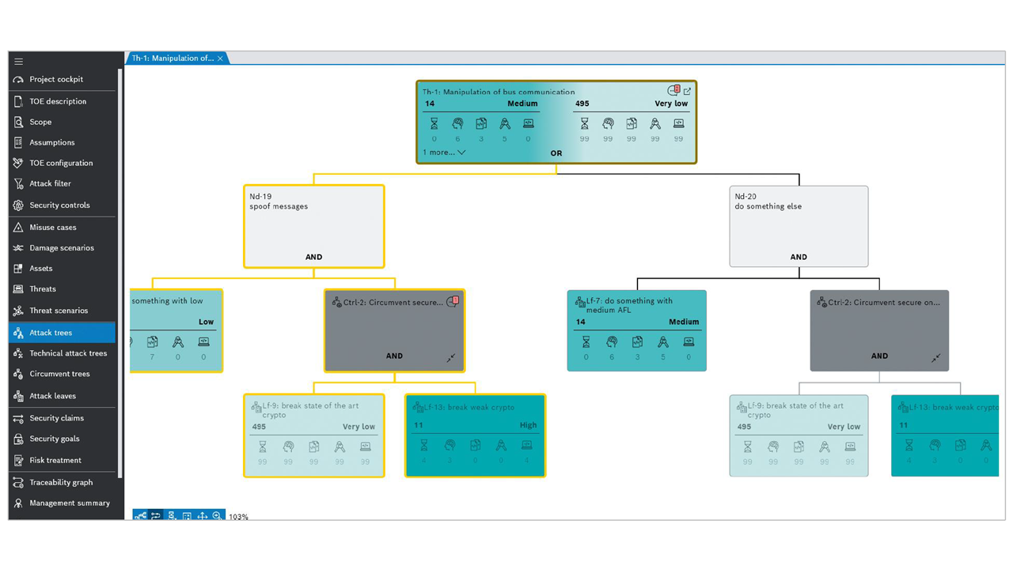Open Technical attack trees from sidebar

[x=67, y=353]
